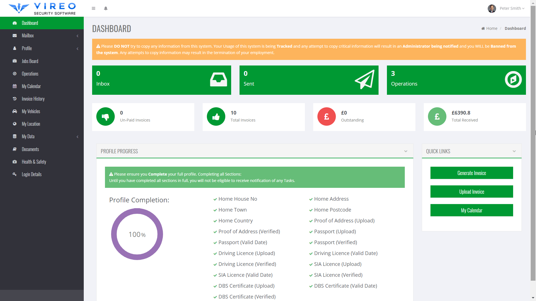Click the Login Details key icon
The width and height of the screenshot is (536, 301).
pos(15,174)
